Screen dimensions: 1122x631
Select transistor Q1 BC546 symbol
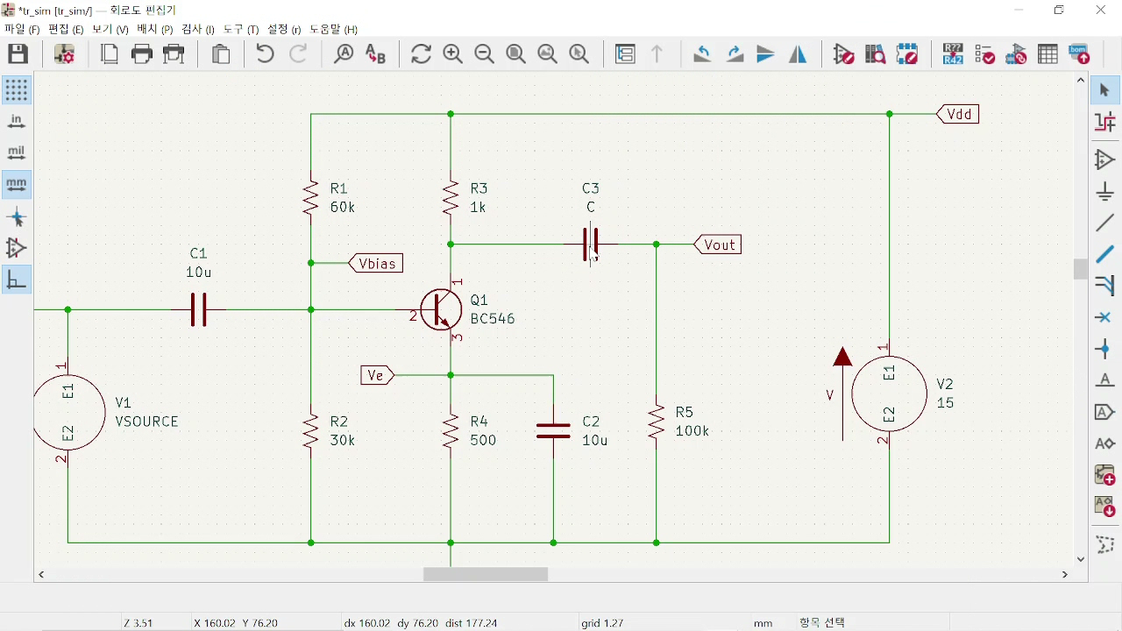440,309
